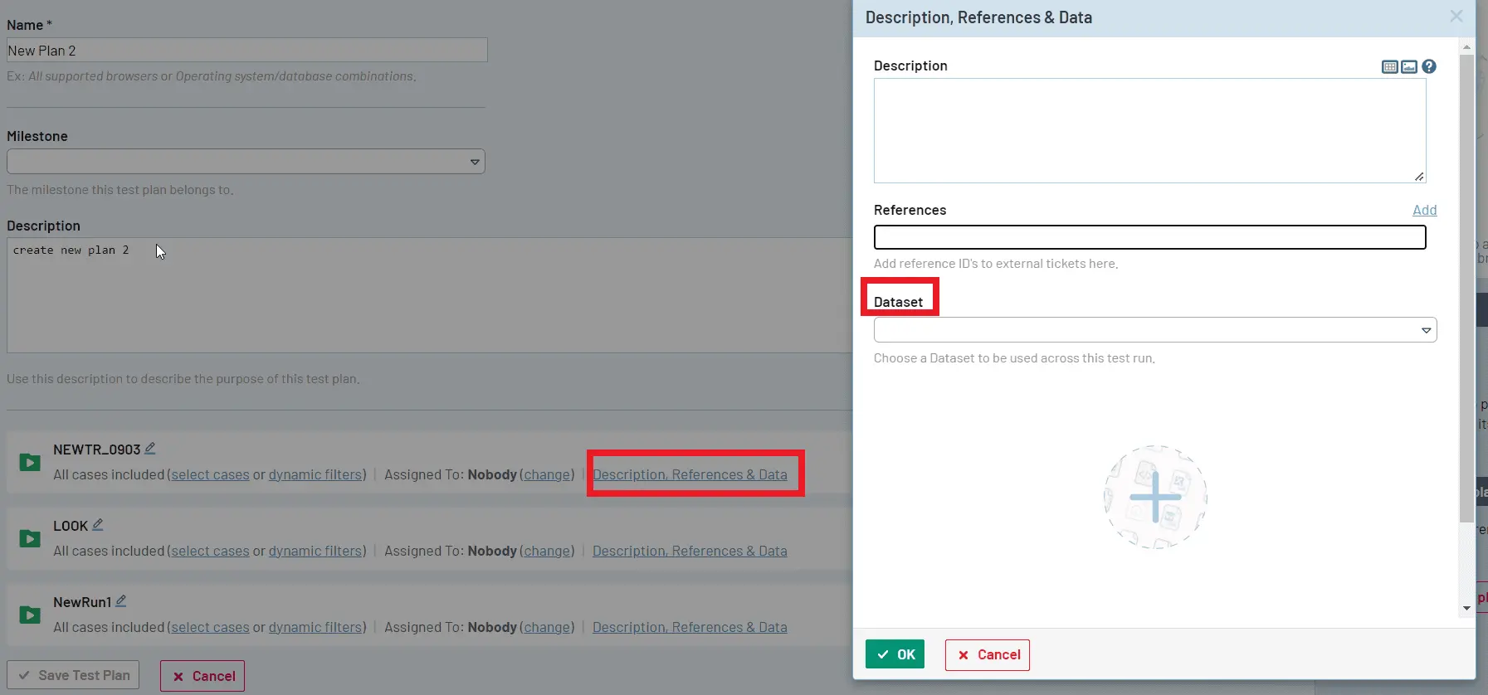Click the add image icon above Description
This screenshot has width=1488, height=695.
1409,67
